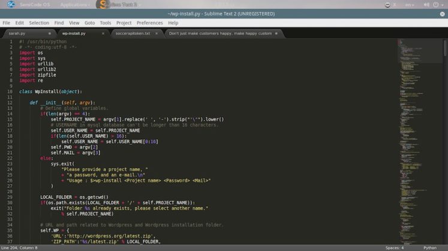
Task: Open the Preferences menu
Action: [149, 23]
